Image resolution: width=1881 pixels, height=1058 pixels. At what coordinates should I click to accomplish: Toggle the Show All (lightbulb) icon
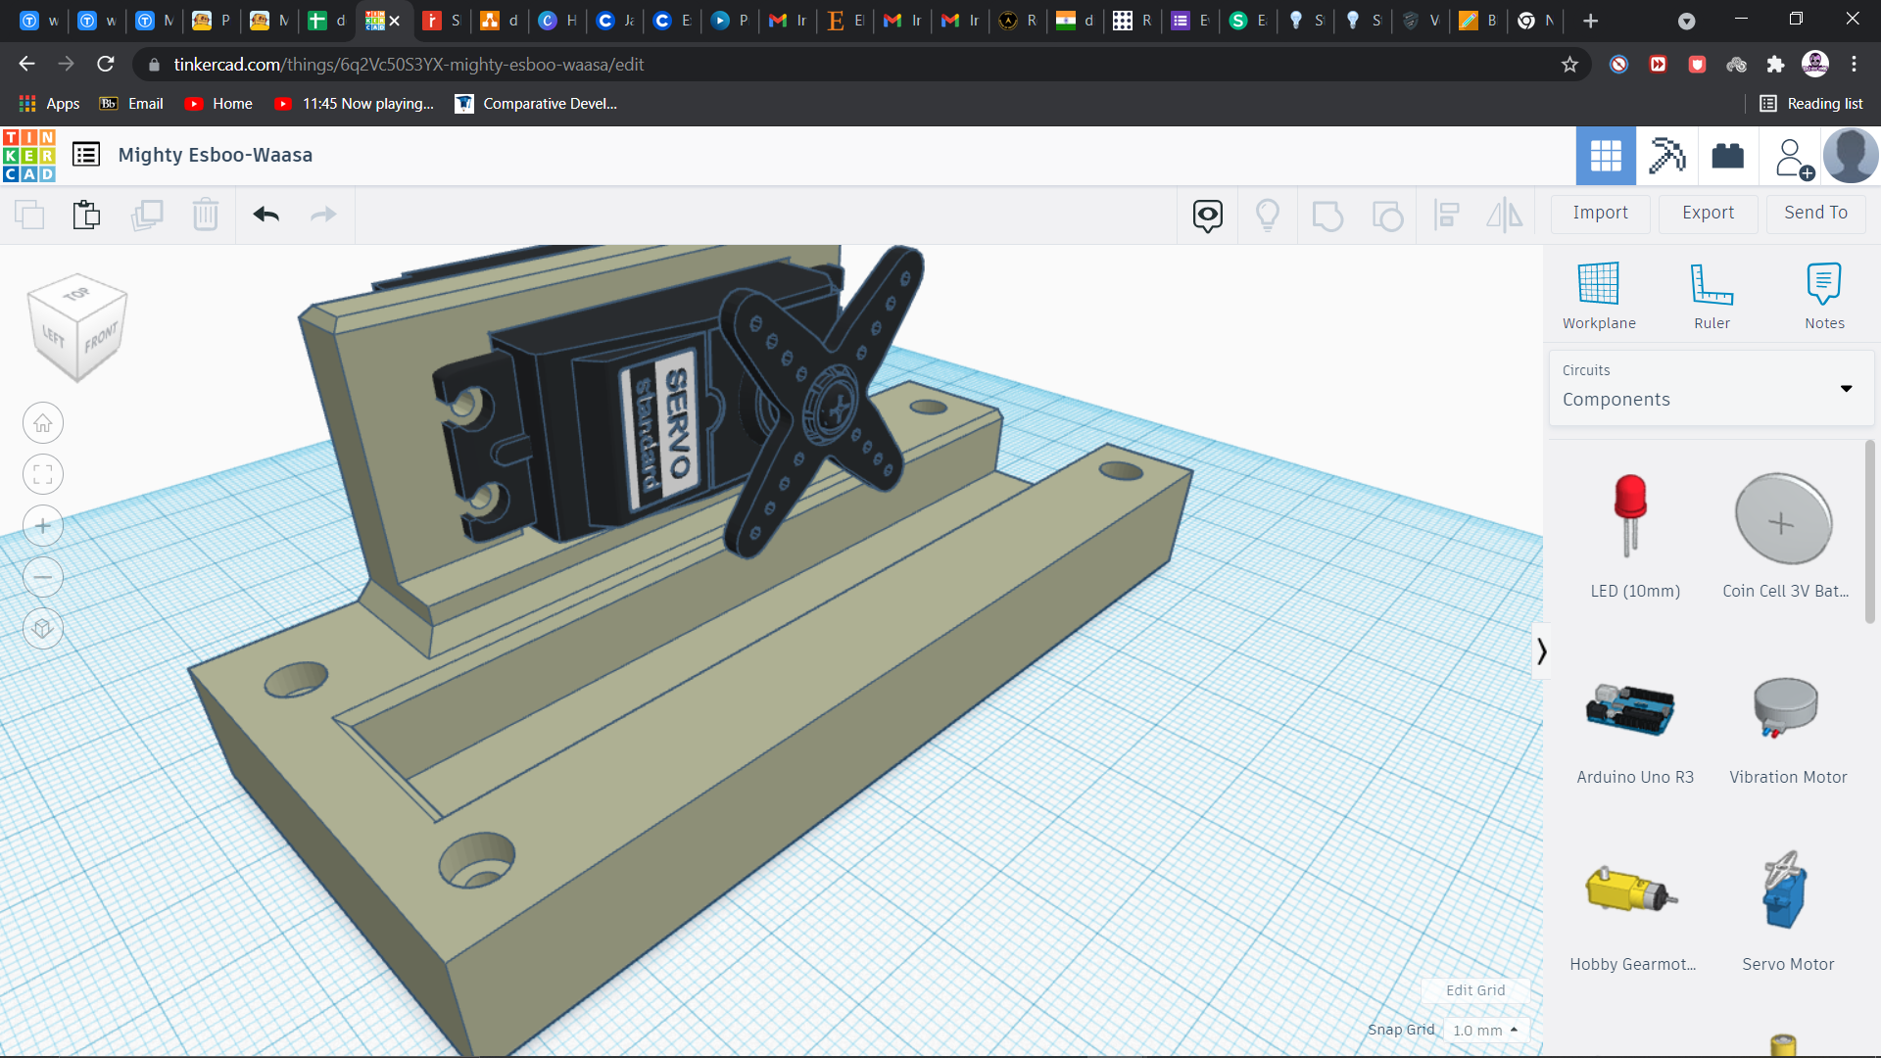pyautogui.click(x=1268, y=215)
